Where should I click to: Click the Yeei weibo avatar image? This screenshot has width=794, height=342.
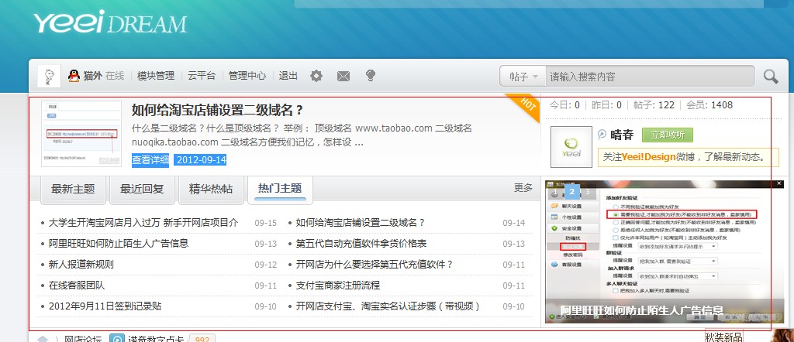coord(571,146)
